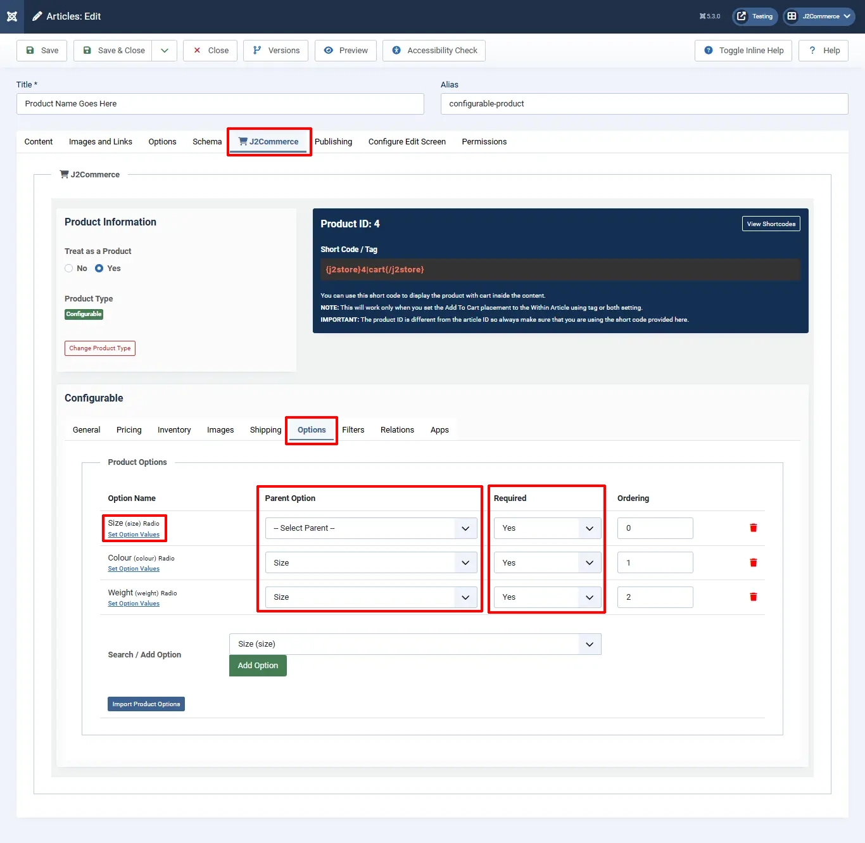Open the Shipping tab
This screenshot has height=843, width=865.
click(266, 430)
